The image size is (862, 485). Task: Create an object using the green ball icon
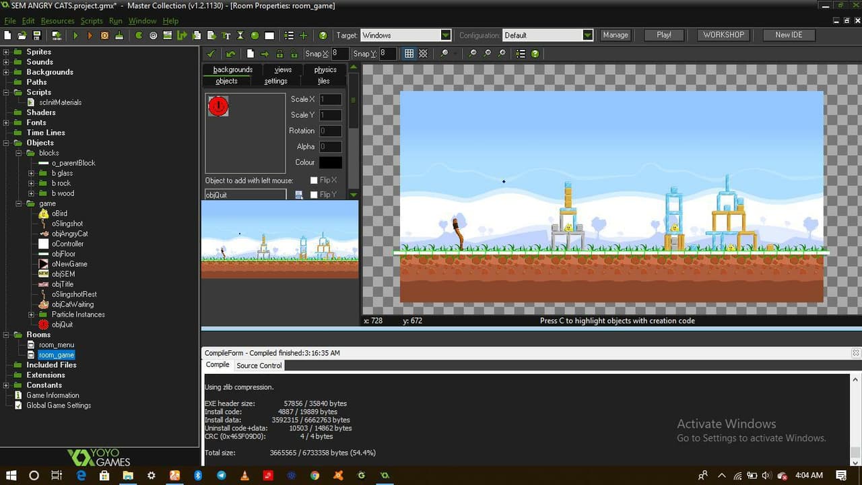pos(255,36)
